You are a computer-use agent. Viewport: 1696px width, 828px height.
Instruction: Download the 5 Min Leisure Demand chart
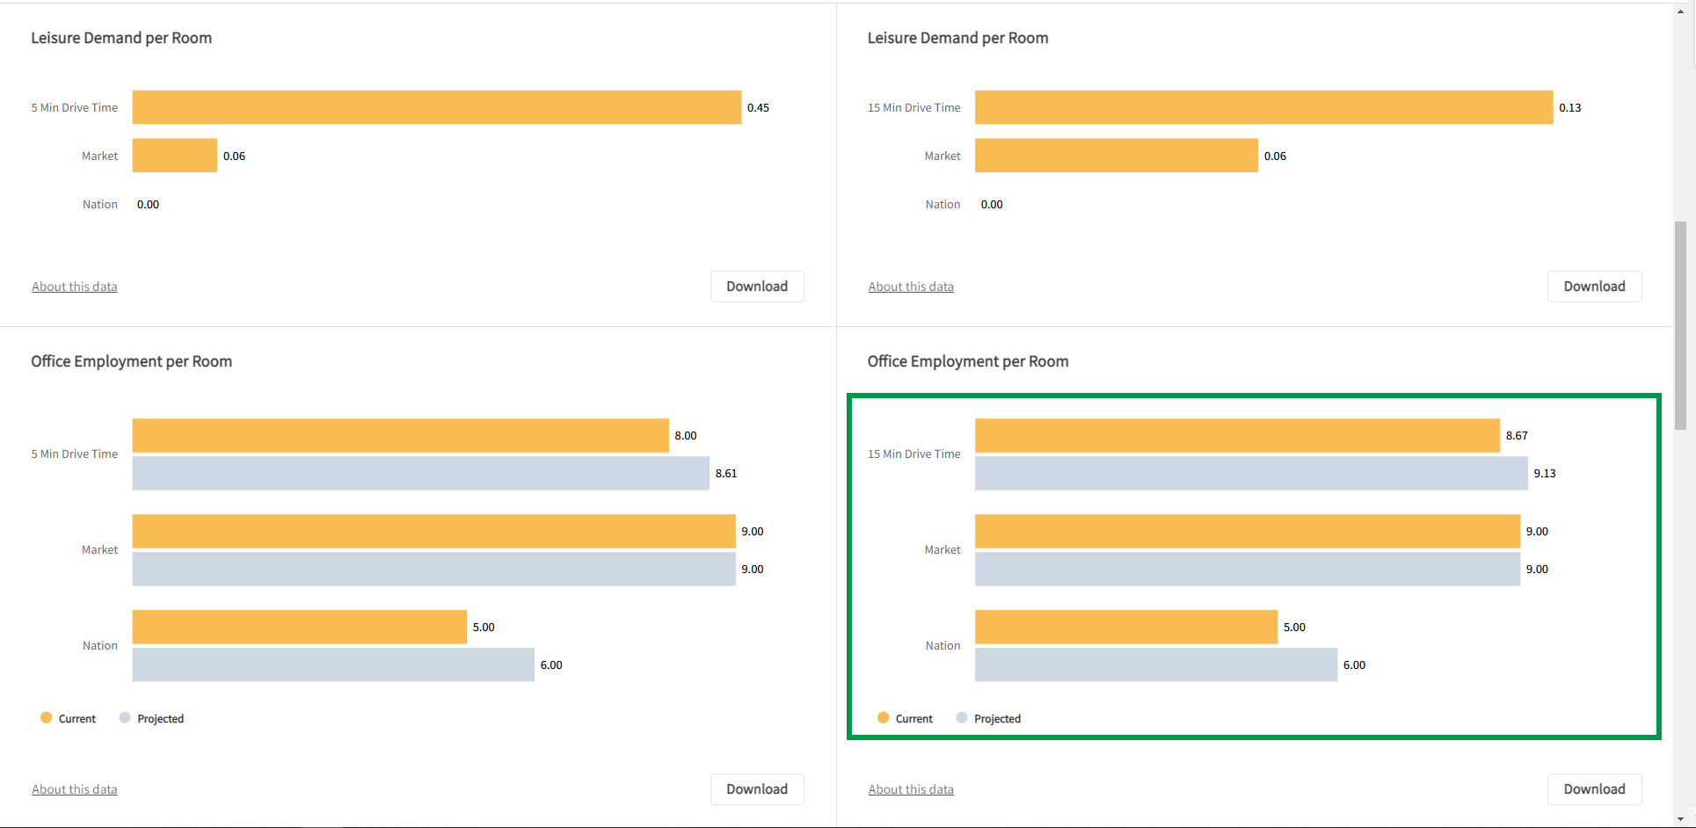point(756,287)
